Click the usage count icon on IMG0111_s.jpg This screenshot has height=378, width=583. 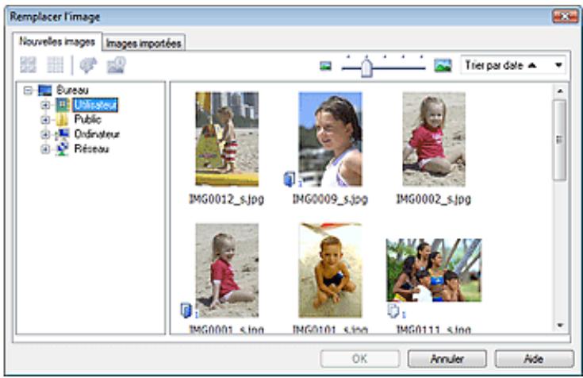394,311
